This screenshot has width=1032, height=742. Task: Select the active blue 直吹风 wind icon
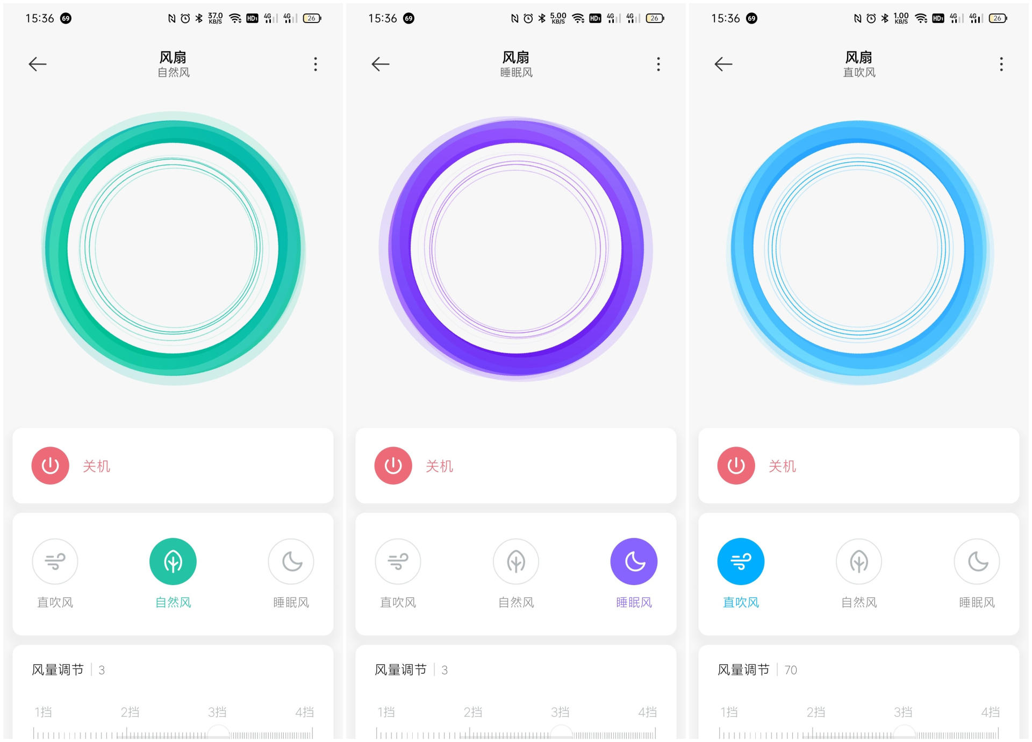point(741,561)
